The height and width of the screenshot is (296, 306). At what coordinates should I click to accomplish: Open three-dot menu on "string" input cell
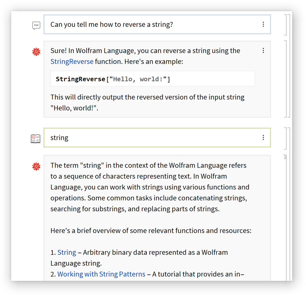[263, 137]
